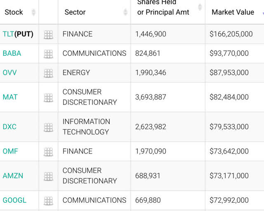Viewport: 264px width, 211px height.
Task: Open the AMZN stock link
Action: point(13,176)
